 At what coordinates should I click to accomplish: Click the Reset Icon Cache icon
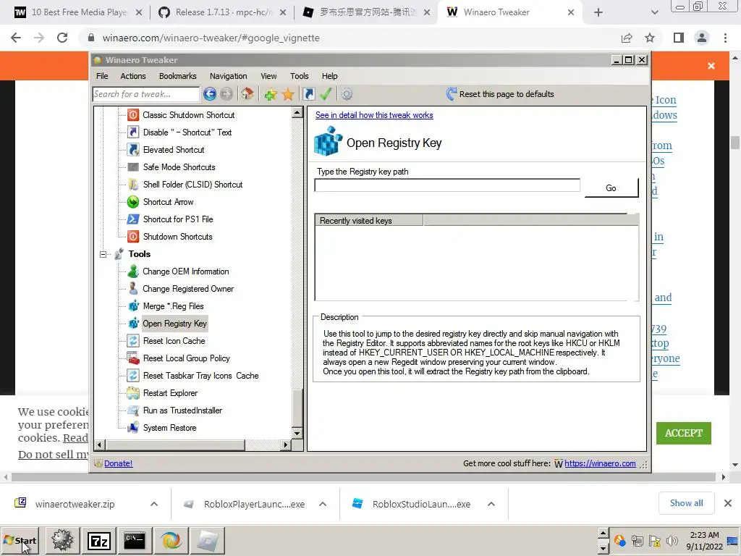pos(133,341)
